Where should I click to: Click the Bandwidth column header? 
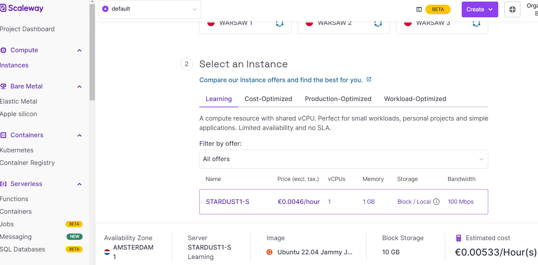tap(461, 179)
